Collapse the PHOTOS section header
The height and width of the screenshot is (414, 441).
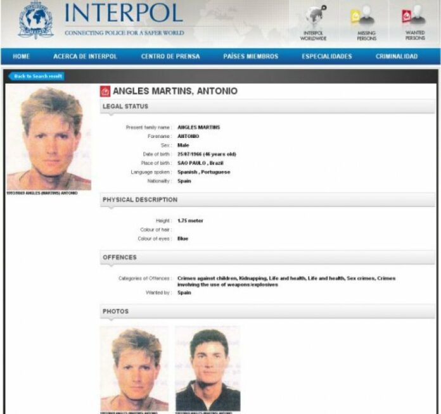(267, 311)
